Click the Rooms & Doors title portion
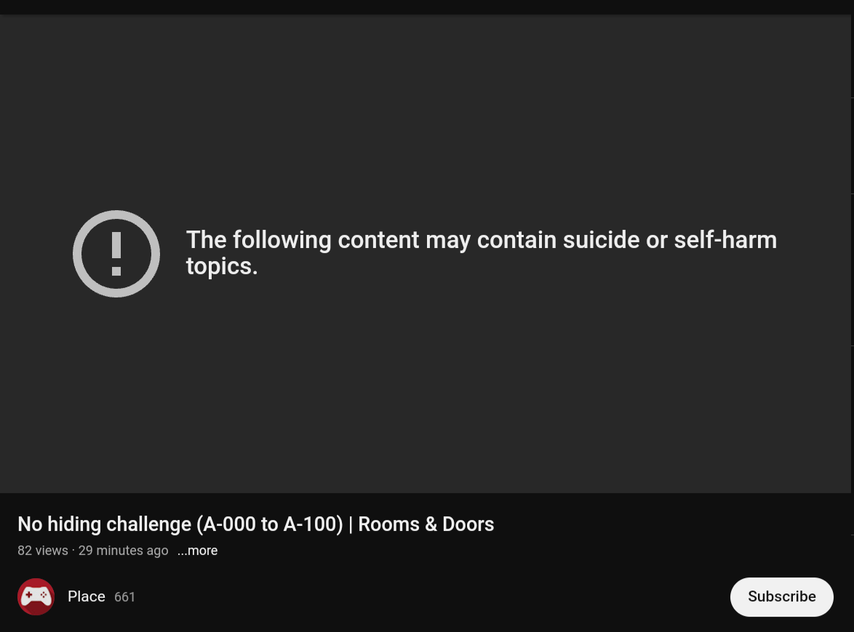This screenshot has height=632, width=854. click(x=426, y=524)
